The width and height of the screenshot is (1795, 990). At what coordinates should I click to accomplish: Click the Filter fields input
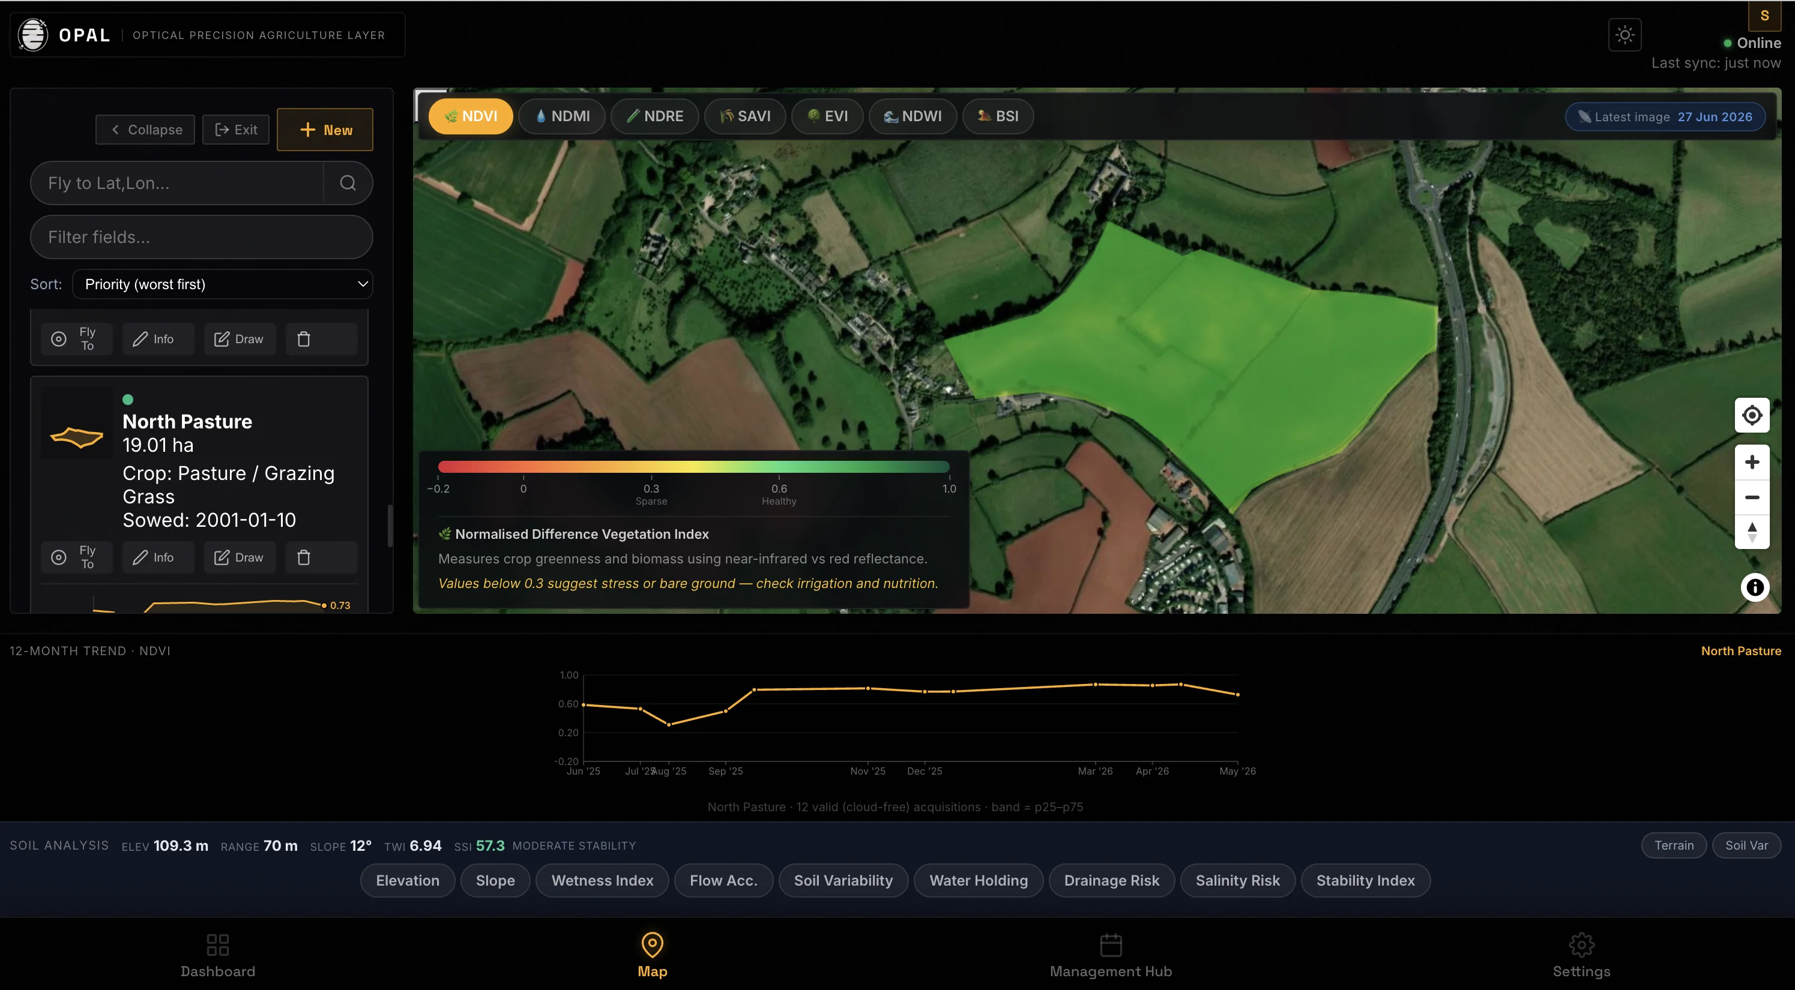(201, 237)
